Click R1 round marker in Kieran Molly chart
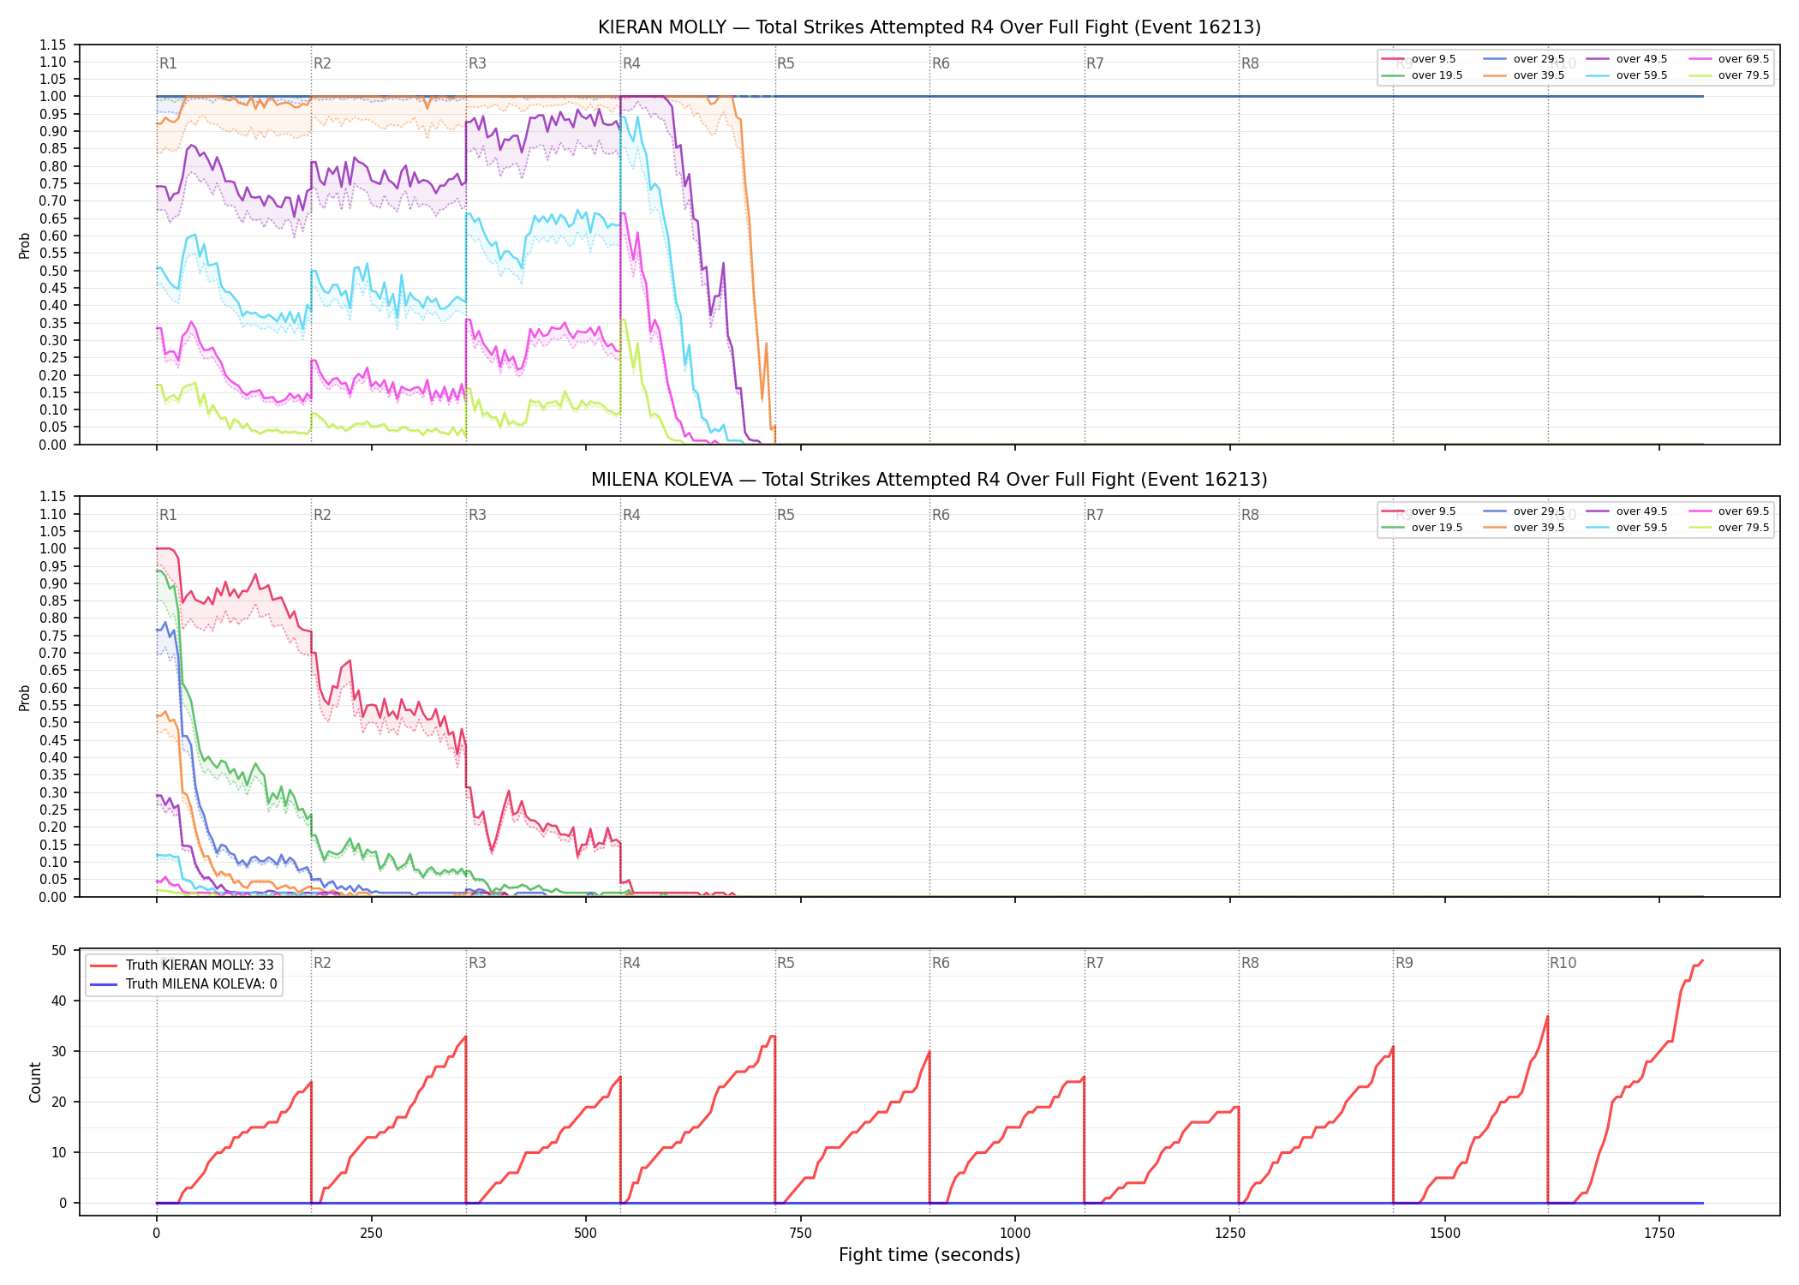Viewport: 1799px width, 1285px height. pos(168,63)
